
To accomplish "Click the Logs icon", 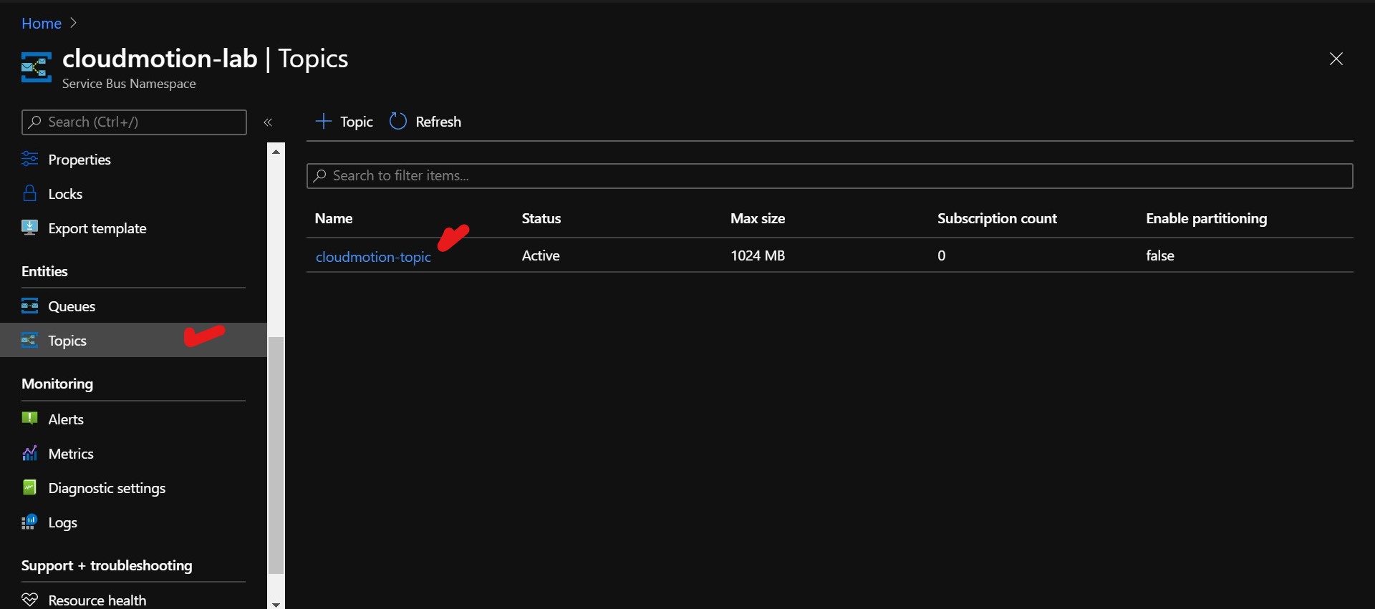I will (29, 522).
